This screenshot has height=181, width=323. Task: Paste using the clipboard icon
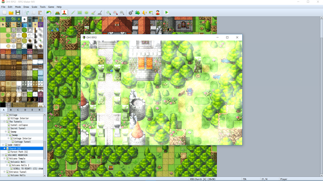point(40,12)
